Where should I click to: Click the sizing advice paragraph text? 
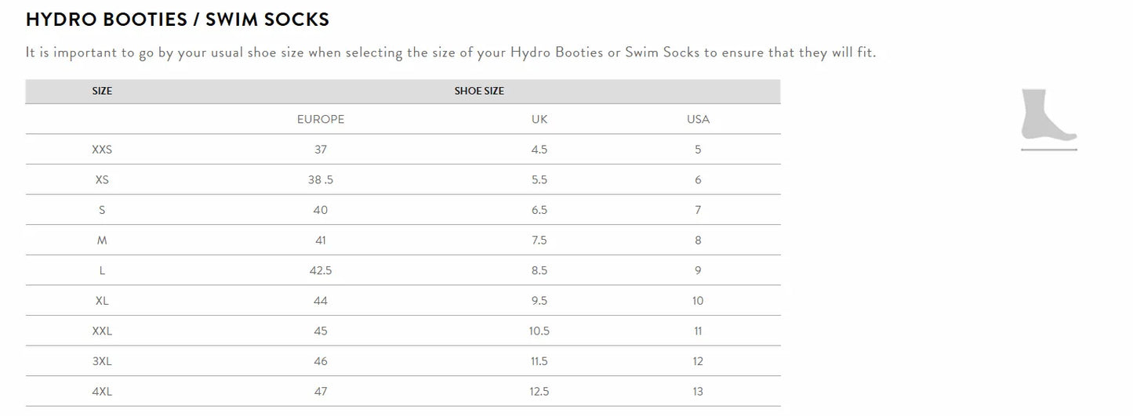[450, 53]
